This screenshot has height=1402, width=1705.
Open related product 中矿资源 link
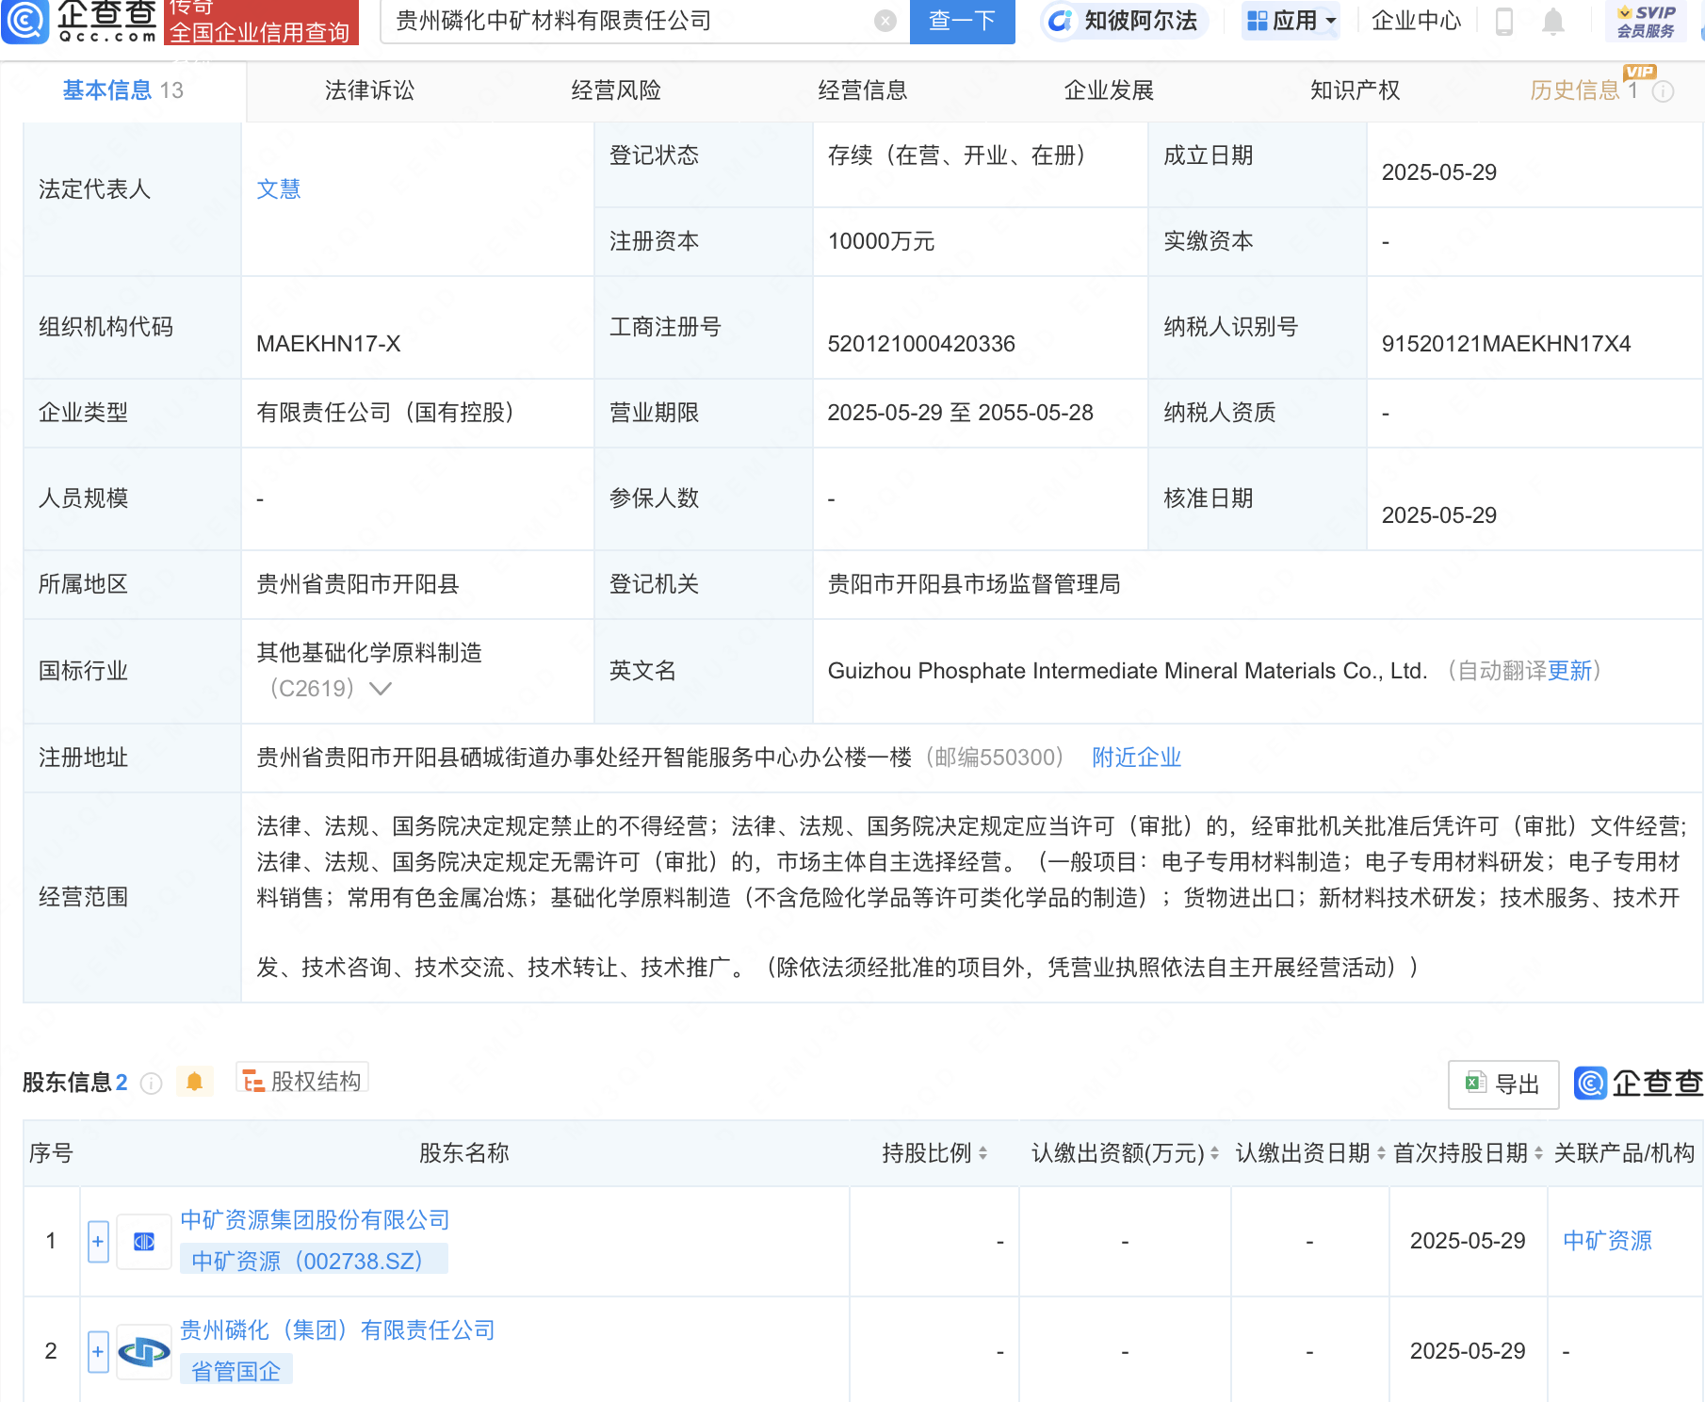coord(1607,1241)
